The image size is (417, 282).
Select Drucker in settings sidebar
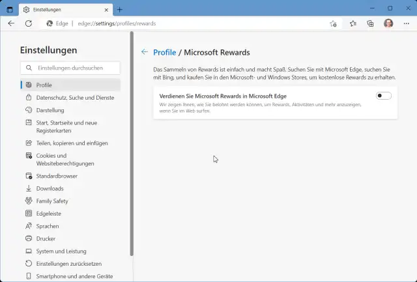pyautogui.click(x=70, y=238)
